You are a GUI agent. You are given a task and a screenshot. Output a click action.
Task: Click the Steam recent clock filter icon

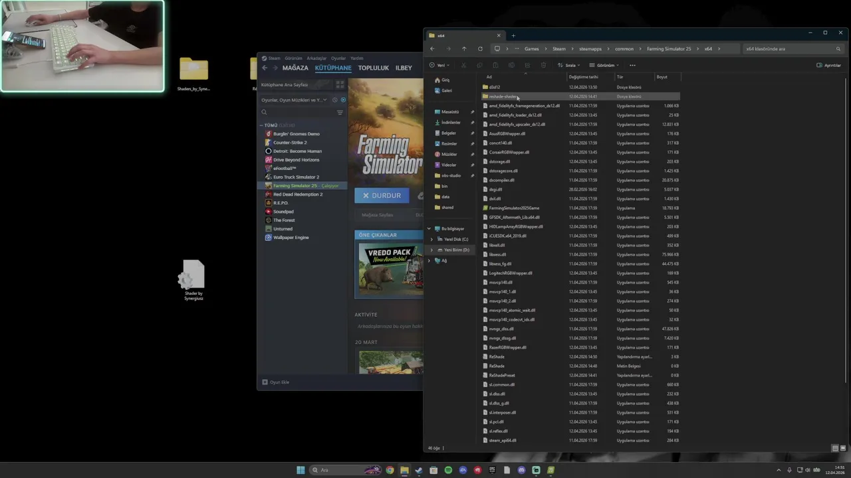pyautogui.click(x=335, y=100)
